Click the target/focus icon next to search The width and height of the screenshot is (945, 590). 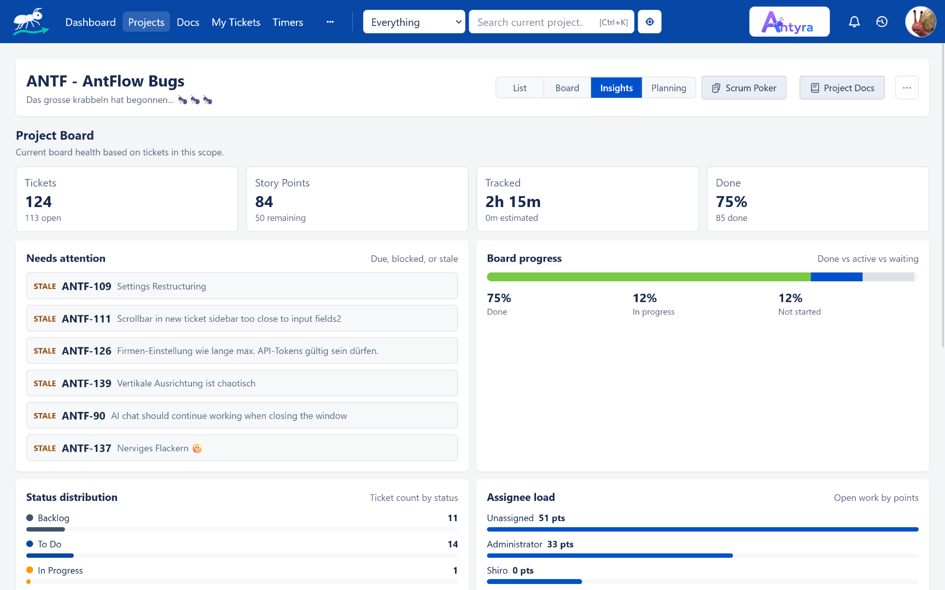650,22
